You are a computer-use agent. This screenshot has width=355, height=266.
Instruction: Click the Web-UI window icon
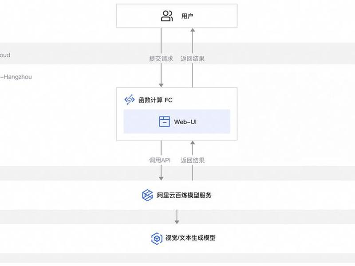164,121
